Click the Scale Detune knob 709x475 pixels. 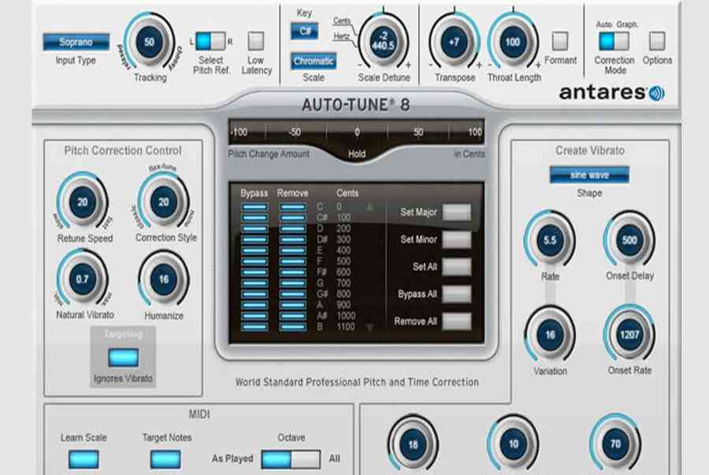[383, 41]
